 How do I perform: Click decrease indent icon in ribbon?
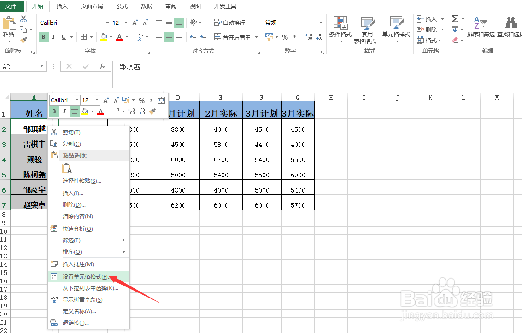point(194,37)
